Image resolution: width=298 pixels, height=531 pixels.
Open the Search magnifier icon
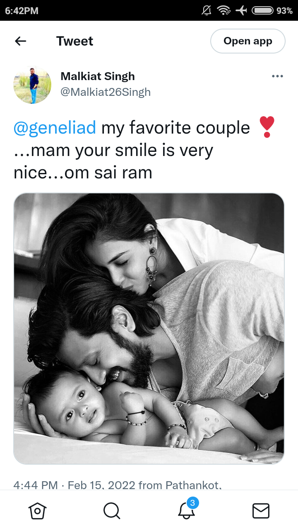pos(112,511)
